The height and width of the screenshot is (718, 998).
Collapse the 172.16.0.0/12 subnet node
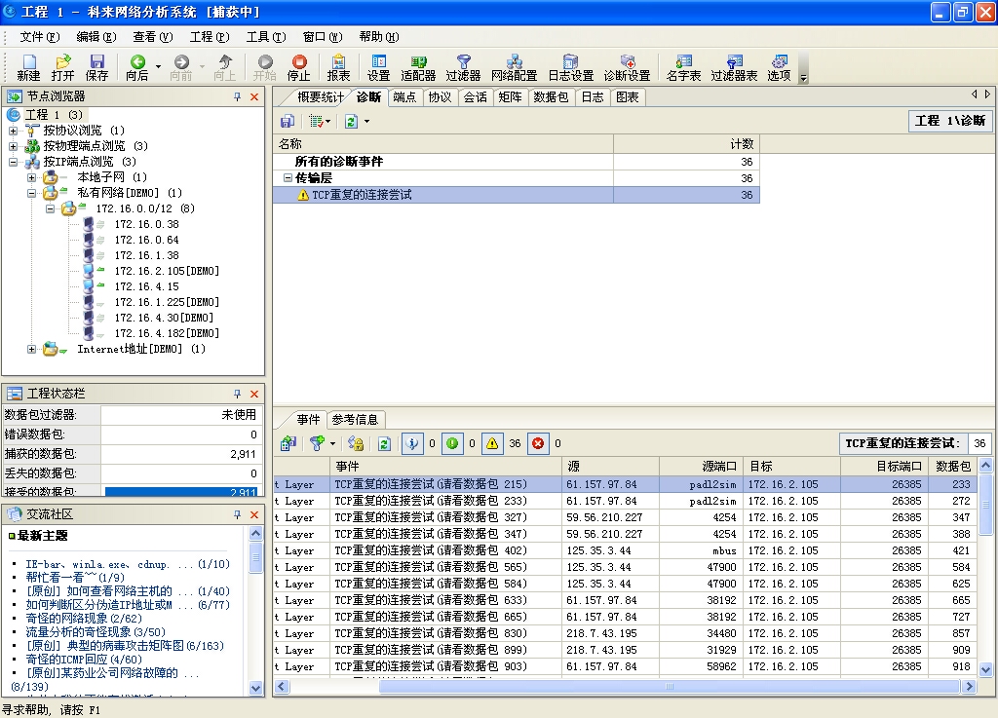(x=51, y=208)
